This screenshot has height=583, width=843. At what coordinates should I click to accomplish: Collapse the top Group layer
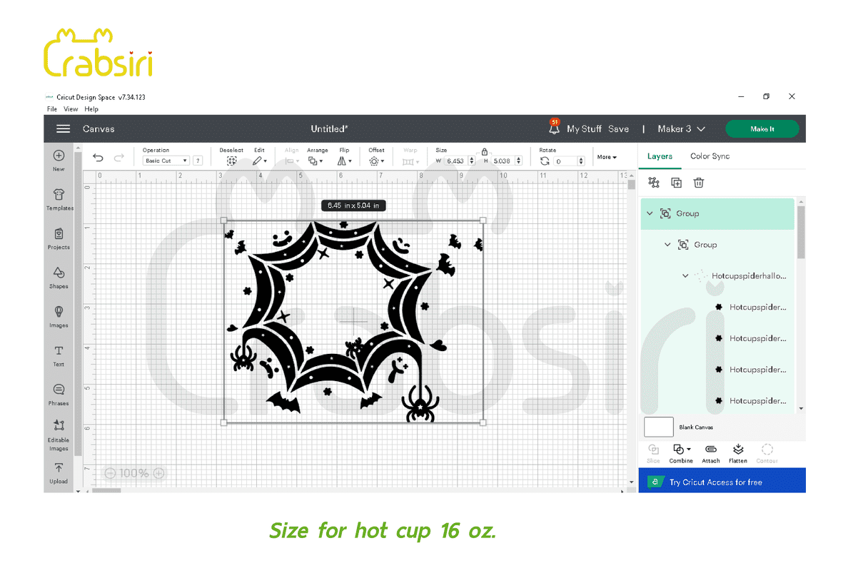[650, 213]
